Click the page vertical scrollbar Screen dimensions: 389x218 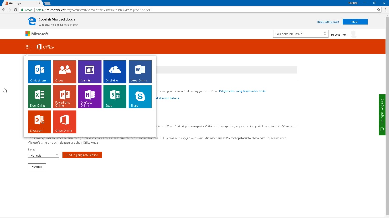(387, 115)
